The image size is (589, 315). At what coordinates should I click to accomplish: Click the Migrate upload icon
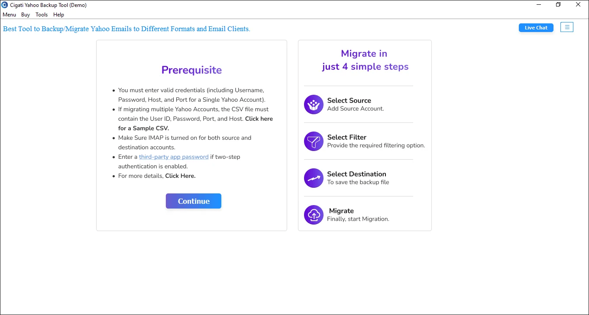[314, 215]
